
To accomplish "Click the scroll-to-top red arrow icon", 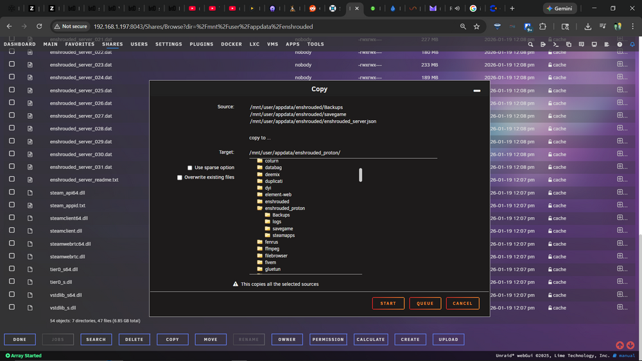I will tap(620, 346).
